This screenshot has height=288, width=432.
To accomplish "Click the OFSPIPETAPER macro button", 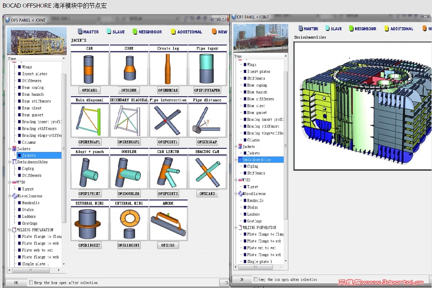I will pos(207,90).
